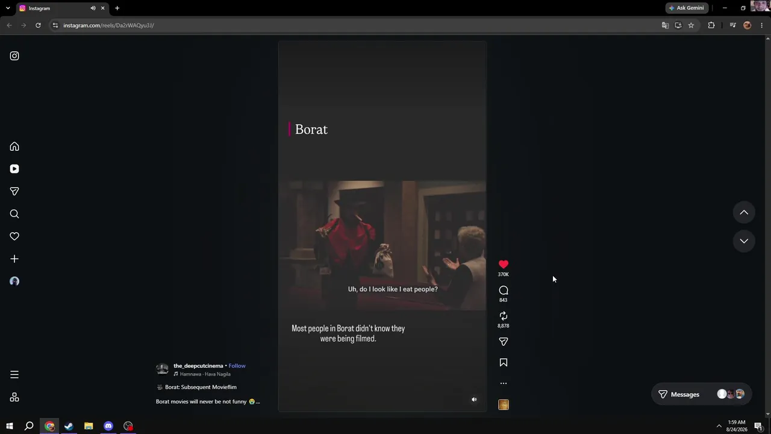
Task: Repost the reel with the repost icon
Action: click(x=504, y=316)
